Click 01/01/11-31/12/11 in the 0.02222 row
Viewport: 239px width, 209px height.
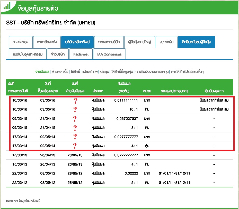click(174, 173)
